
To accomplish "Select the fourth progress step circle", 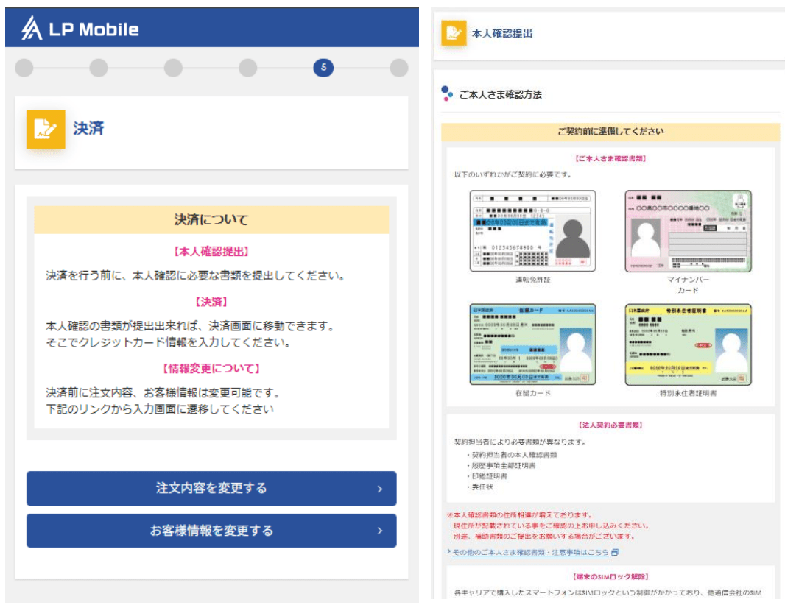I will click(248, 68).
